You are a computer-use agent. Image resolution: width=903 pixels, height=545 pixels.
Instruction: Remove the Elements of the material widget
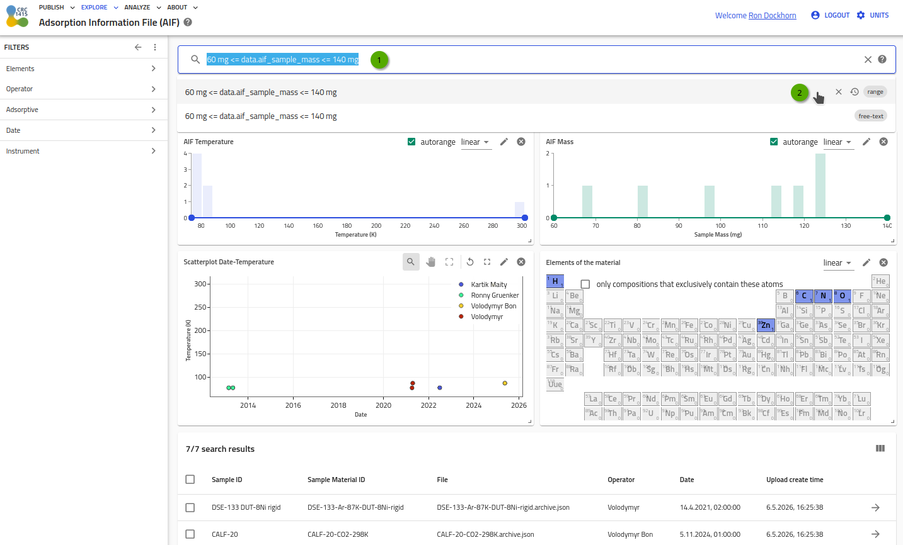tap(883, 262)
